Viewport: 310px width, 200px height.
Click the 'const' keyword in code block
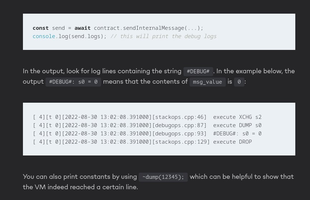click(40, 28)
